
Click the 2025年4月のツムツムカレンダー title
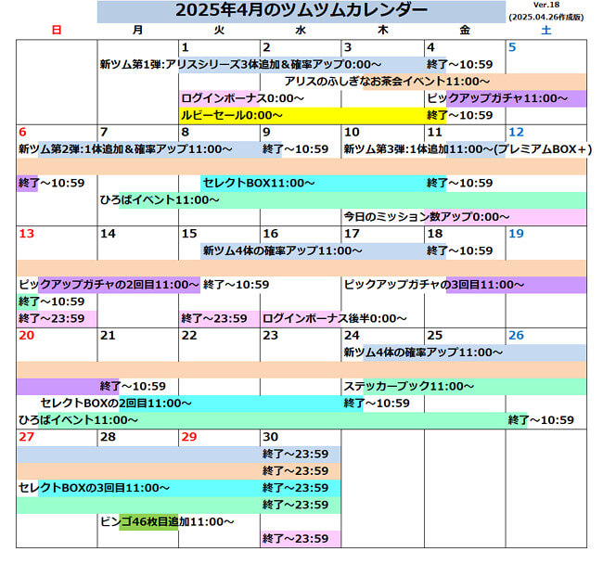[301, 10]
